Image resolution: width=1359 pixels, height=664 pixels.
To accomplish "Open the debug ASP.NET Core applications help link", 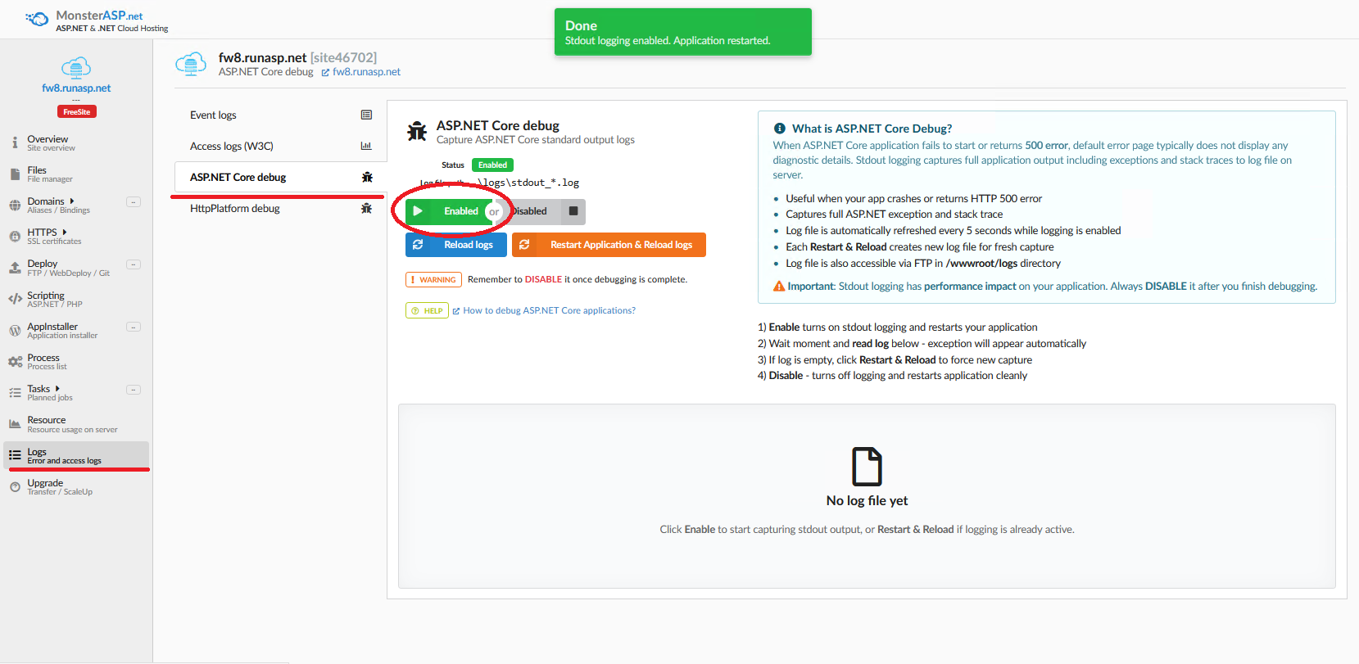I will (x=549, y=310).
